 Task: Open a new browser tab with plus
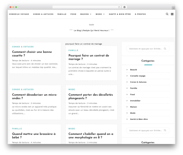coord(173,8)
